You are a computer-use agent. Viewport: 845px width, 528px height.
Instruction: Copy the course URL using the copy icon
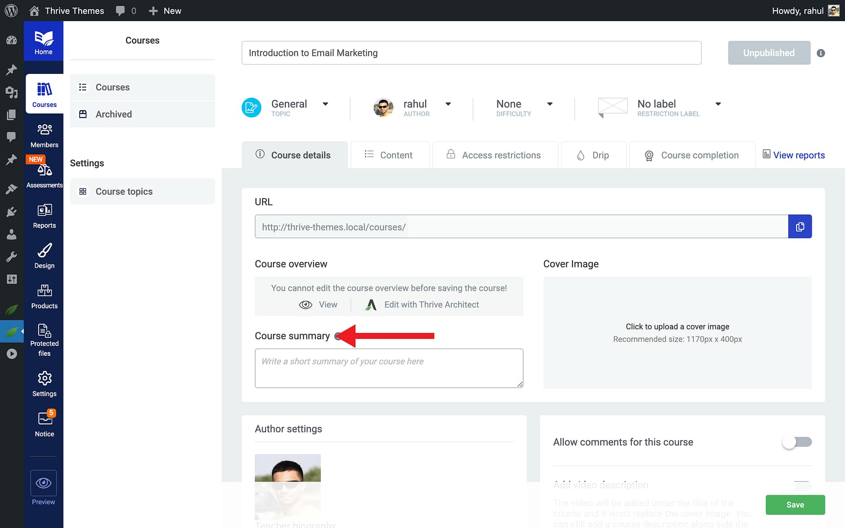coord(800,226)
